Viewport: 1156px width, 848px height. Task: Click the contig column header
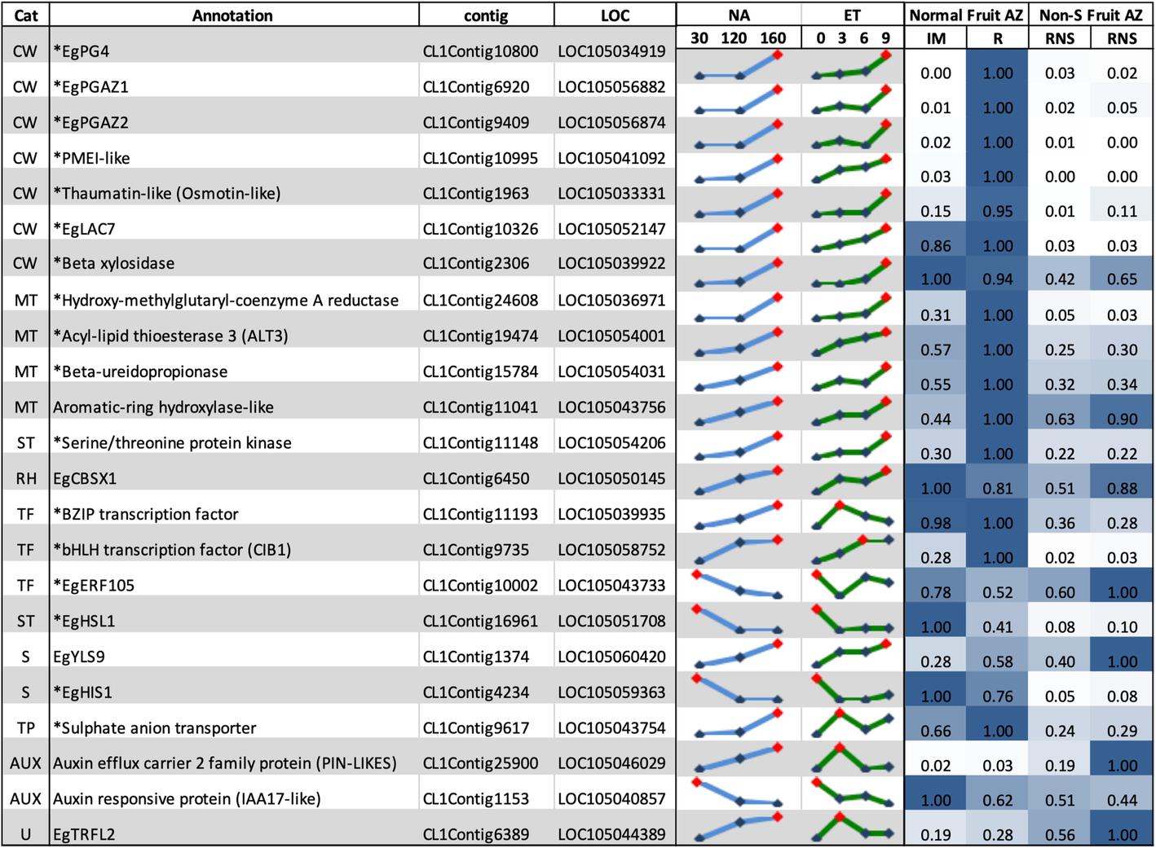click(x=486, y=15)
